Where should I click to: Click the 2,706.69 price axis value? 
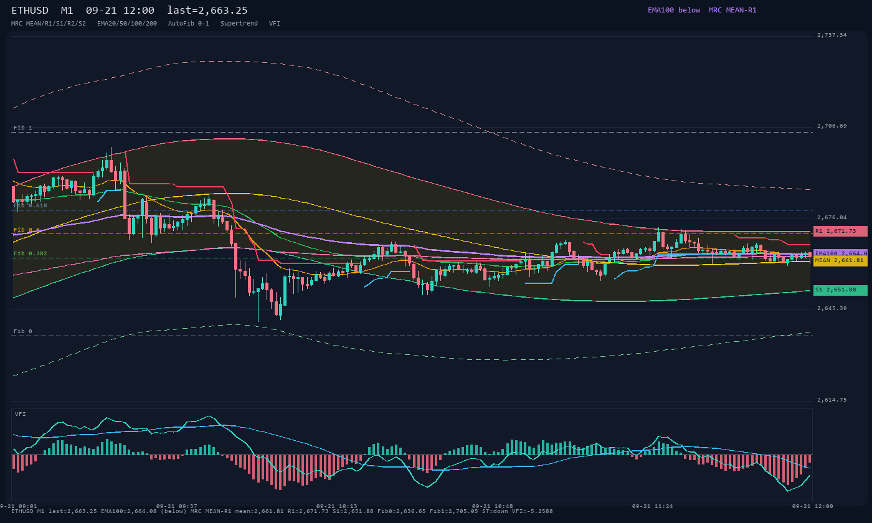pyautogui.click(x=832, y=126)
